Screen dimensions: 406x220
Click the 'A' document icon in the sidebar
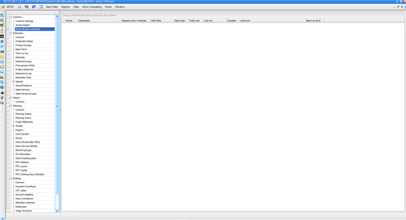tap(2, 15)
